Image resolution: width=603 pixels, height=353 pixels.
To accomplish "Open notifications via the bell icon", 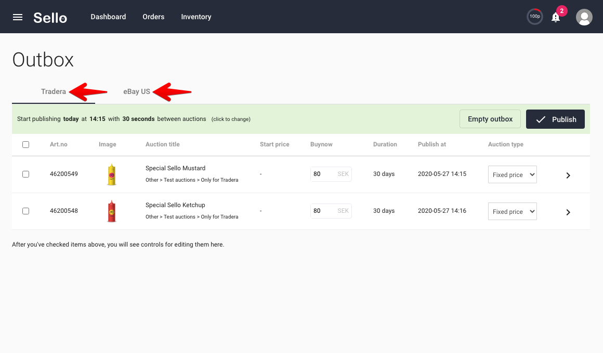I will pos(555,17).
